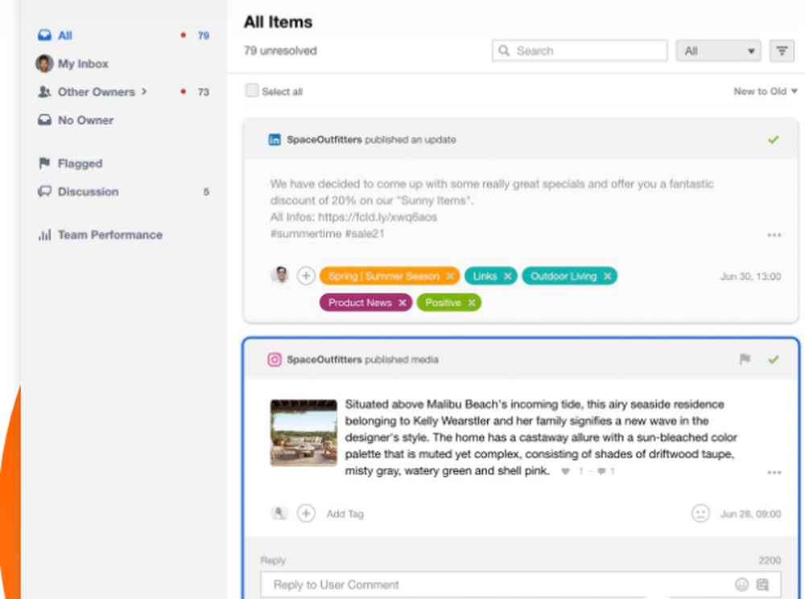Open the Malibu Beach post thumbnail
Screen dimensions: 805x599
pos(304,433)
